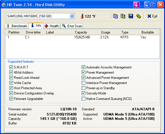Click the copy screenshot to clipboard icon
Screen dimensions: 165x134
pos(123,16)
